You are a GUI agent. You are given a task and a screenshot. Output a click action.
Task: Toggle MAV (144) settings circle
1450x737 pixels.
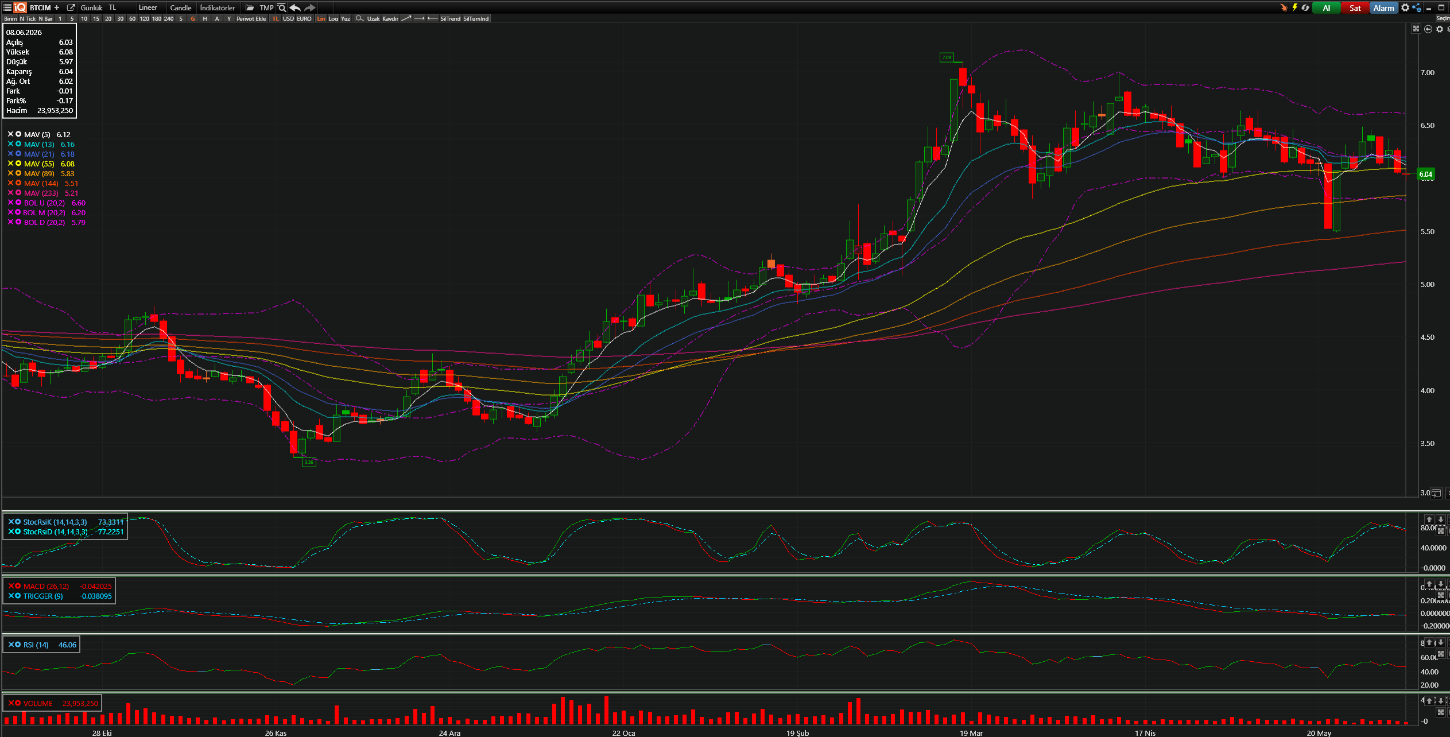pyautogui.click(x=18, y=183)
